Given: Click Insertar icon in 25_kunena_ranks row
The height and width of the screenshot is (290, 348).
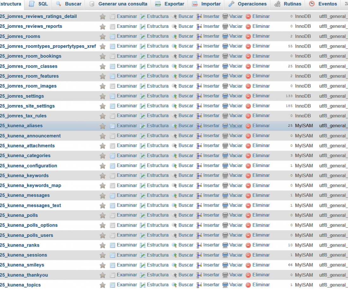Looking at the screenshot, I should click(x=199, y=245).
